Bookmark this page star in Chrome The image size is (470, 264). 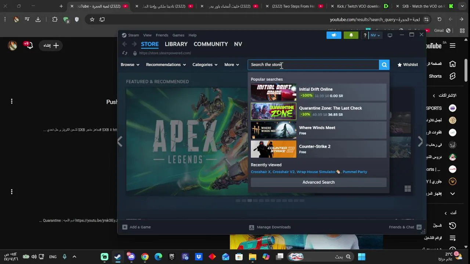click(x=92, y=19)
